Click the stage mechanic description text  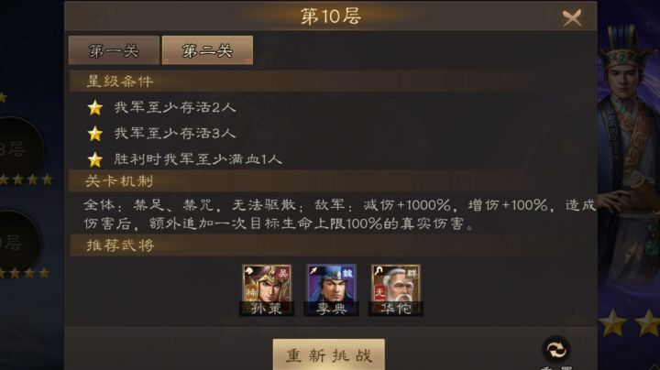coord(339,214)
